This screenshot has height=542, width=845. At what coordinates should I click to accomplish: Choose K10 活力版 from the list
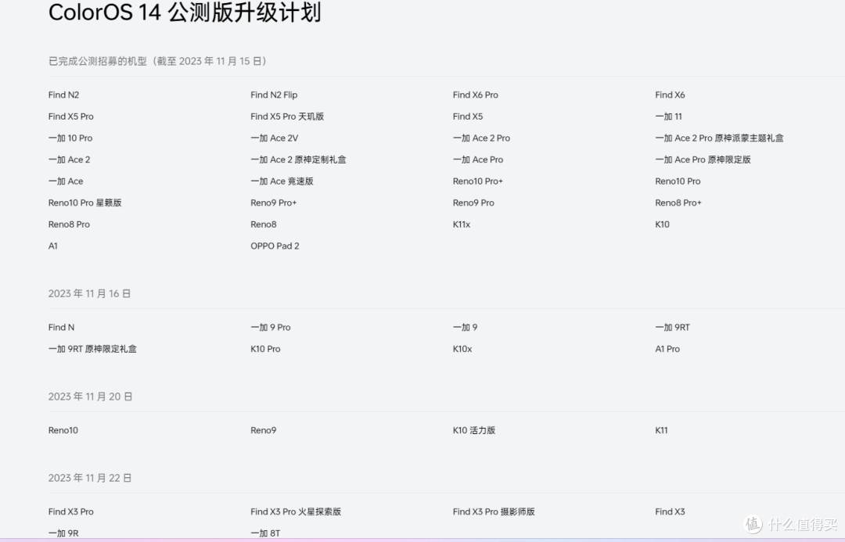coord(473,430)
